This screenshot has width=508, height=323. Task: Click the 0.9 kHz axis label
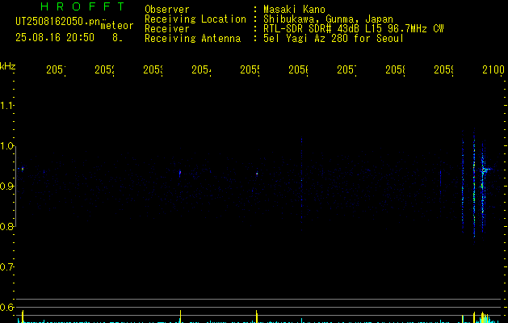coord(6,187)
